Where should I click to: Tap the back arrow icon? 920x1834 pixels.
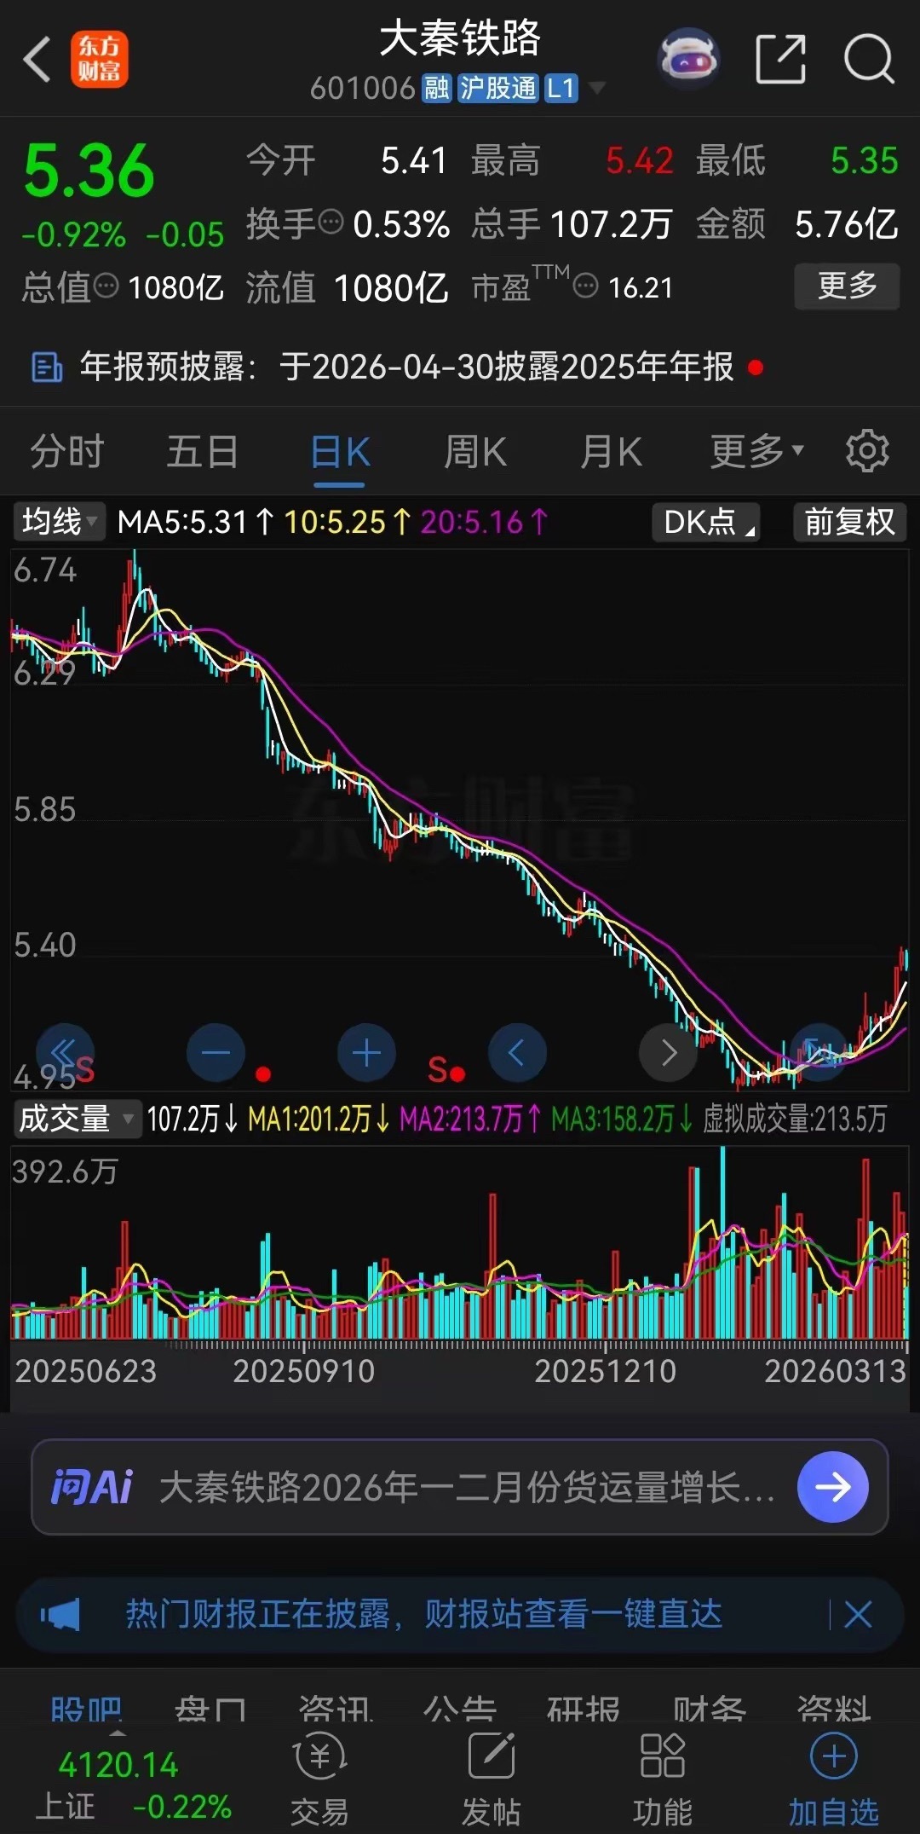tap(37, 60)
